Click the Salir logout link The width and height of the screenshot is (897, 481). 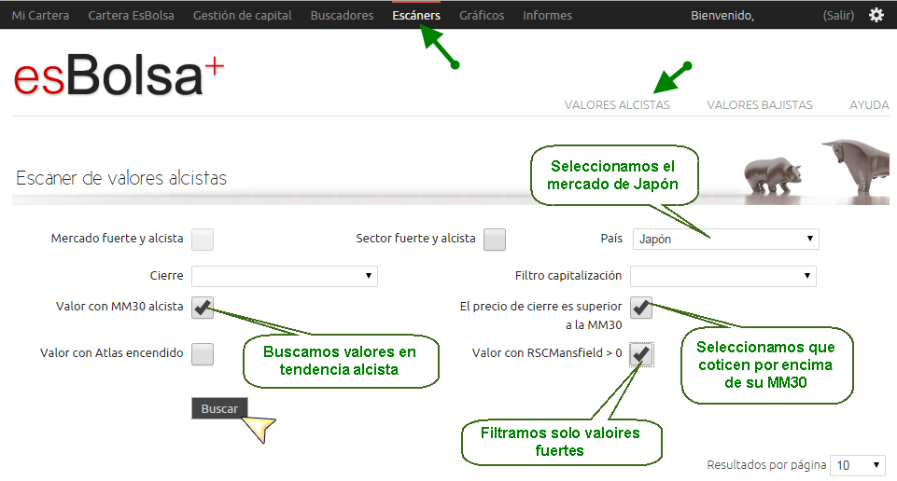click(x=837, y=15)
